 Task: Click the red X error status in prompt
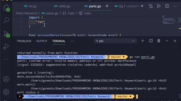[x=20, y=97]
